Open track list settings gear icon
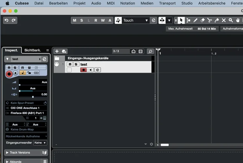The width and height of the screenshot is (243, 163). tap(151, 144)
